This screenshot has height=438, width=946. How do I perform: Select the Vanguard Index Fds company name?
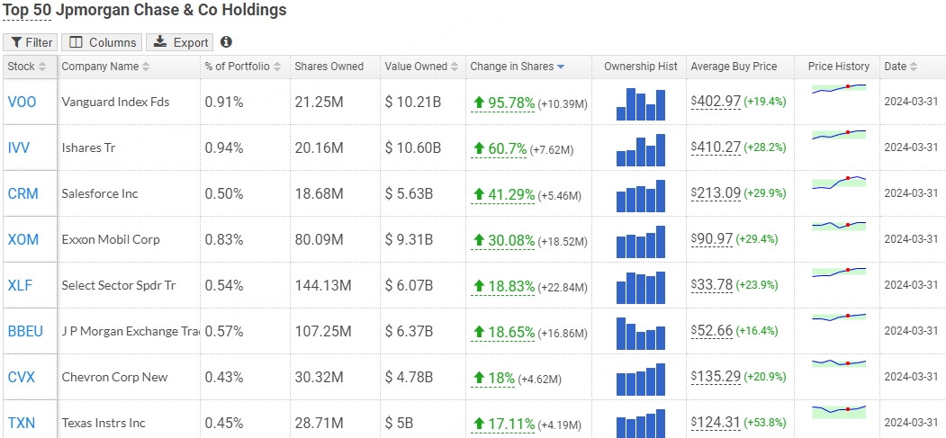pos(115,102)
